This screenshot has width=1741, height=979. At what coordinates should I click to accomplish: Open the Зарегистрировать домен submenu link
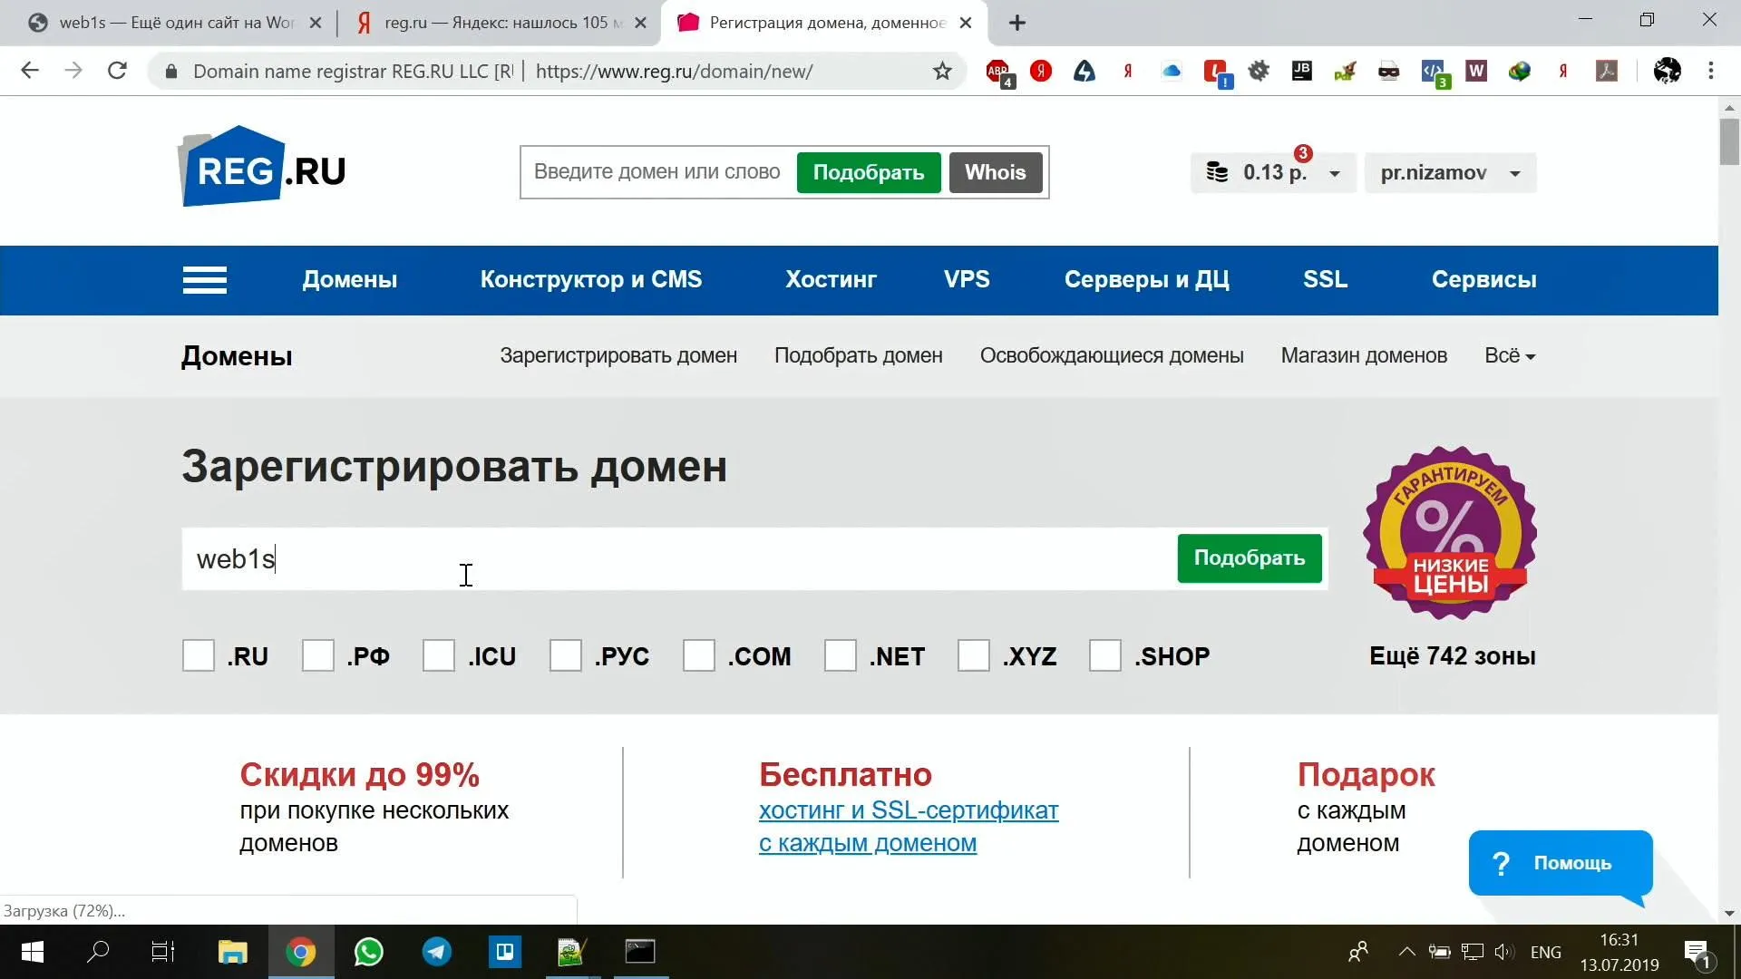coord(618,355)
